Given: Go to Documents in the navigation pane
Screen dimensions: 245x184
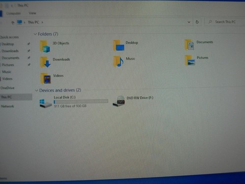Looking at the screenshot, I should [x=10, y=58].
